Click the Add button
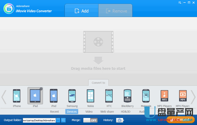The width and height of the screenshot is (197, 125). [x=82, y=11]
